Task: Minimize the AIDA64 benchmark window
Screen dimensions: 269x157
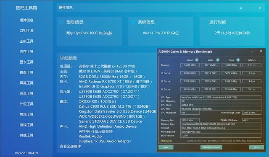Action: tap(252, 51)
